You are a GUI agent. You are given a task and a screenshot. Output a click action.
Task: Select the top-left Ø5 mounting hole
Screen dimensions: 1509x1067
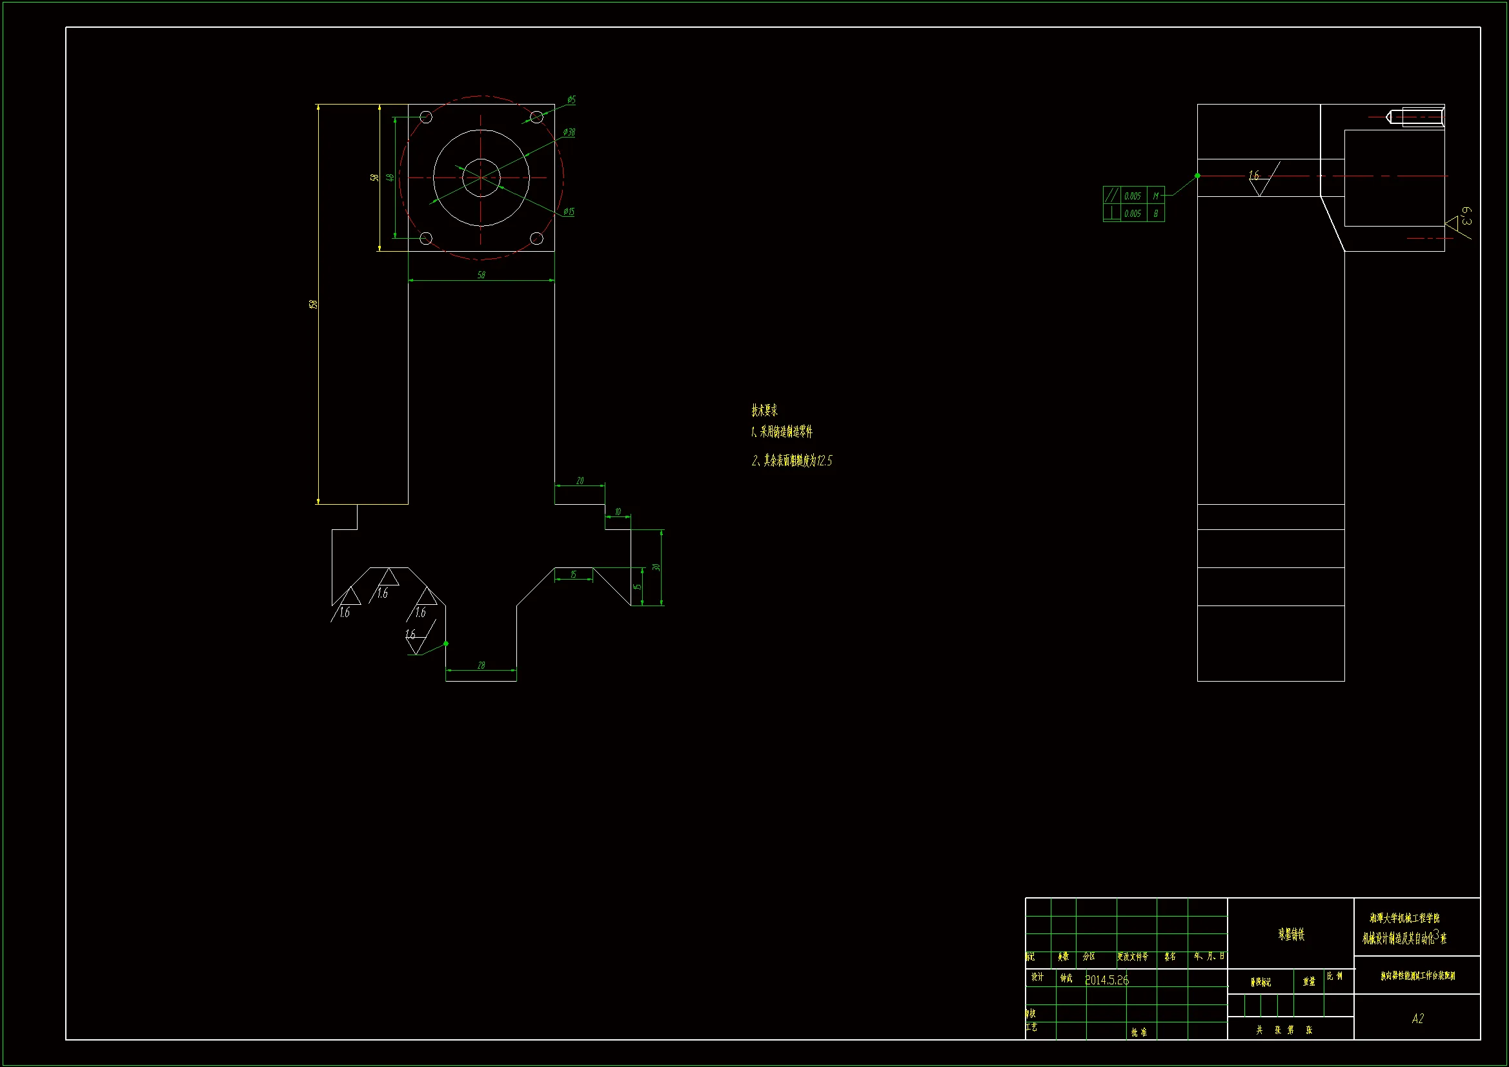pyautogui.click(x=426, y=117)
